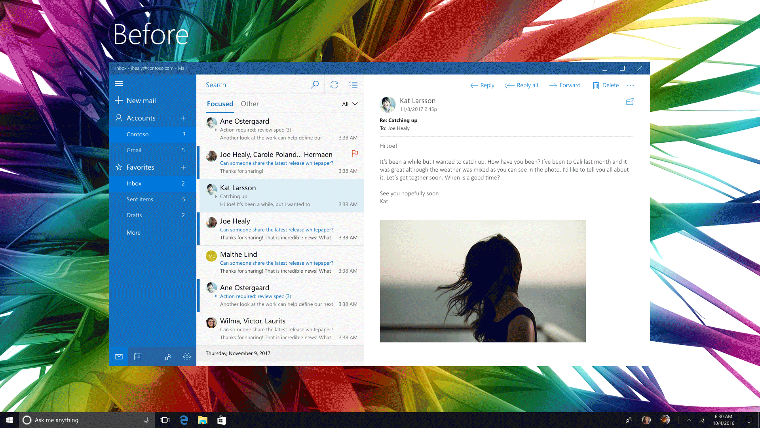Open message in new window icon
The width and height of the screenshot is (760, 428).
click(x=630, y=102)
